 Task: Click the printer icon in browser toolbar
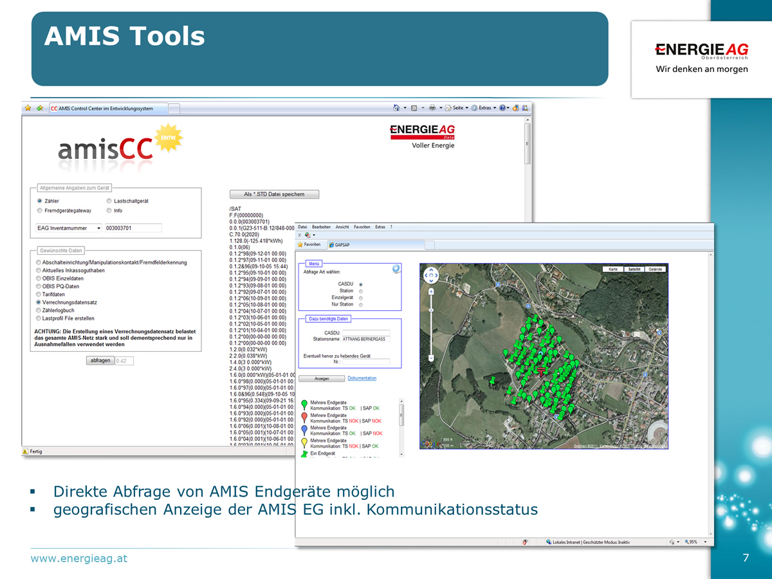tap(432, 108)
